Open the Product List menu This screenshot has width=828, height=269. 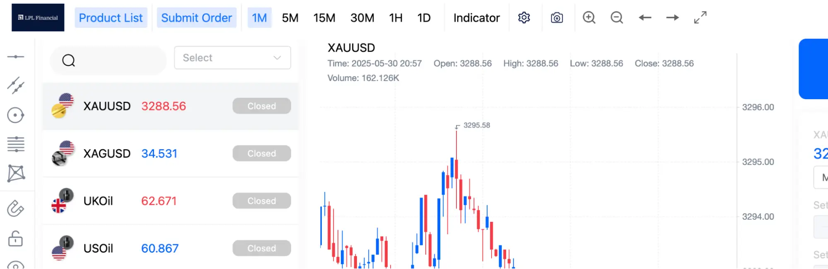pyautogui.click(x=111, y=17)
